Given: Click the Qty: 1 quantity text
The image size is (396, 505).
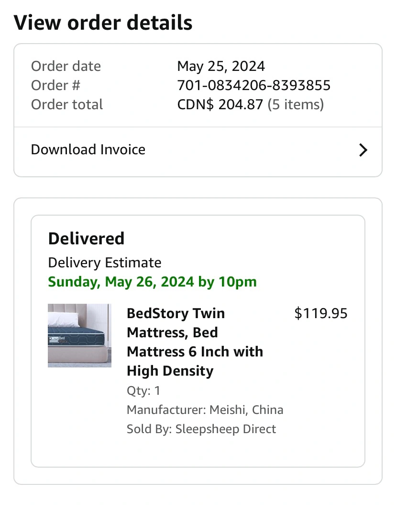Looking at the screenshot, I should [143, 390].
